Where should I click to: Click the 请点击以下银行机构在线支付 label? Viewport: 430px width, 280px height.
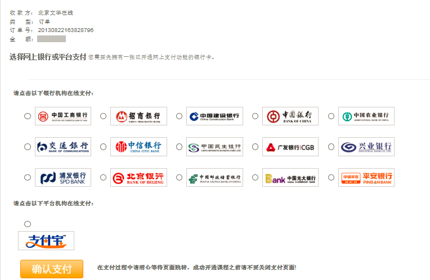pyautogui.click(x=53, y=93)
